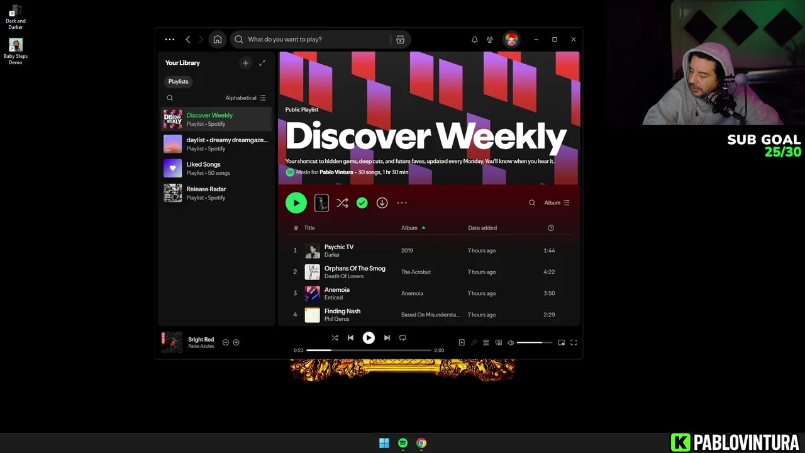The height and width of the screenshot is (453, 805).
Task: Select Discover Weekly playlist in library
Action: tap(216, 119)
